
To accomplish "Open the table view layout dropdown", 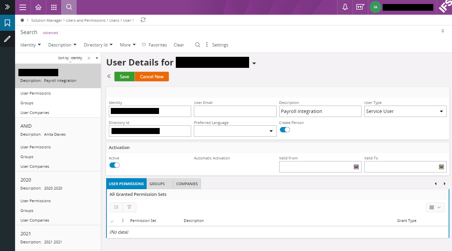I will [x=435, y=207].
